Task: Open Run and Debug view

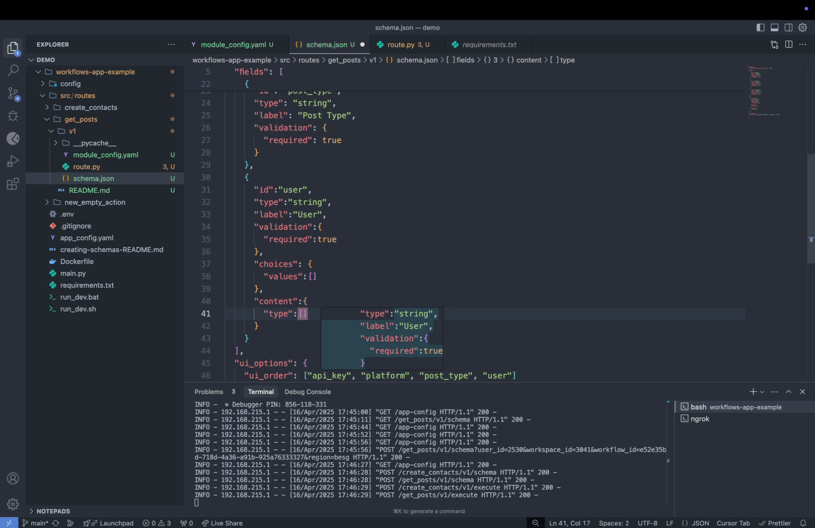Action: (13, 161)
